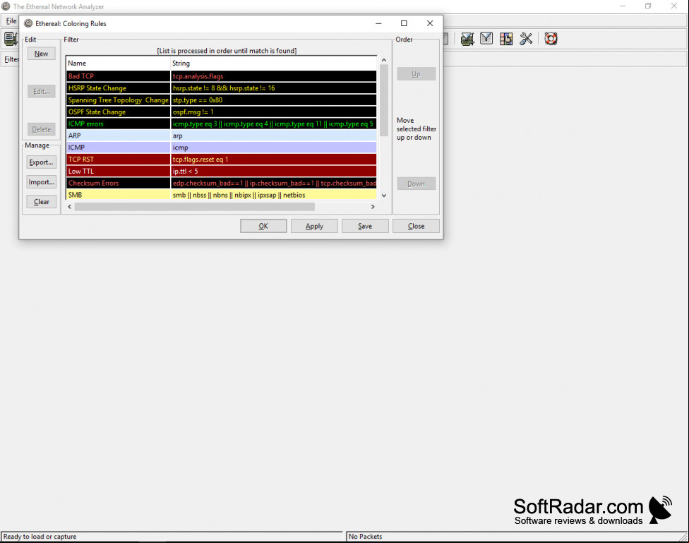Click the list scroll up arrow
Viewport: 689px width, 543px height.
[383, 60]
